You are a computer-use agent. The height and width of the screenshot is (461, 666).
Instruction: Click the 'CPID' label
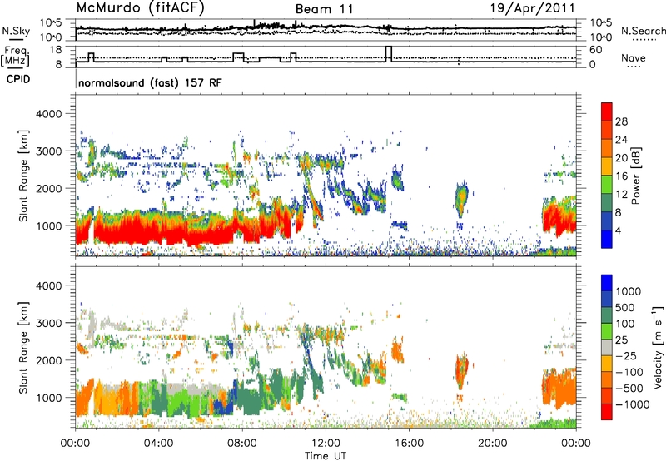tap(18, 79)
